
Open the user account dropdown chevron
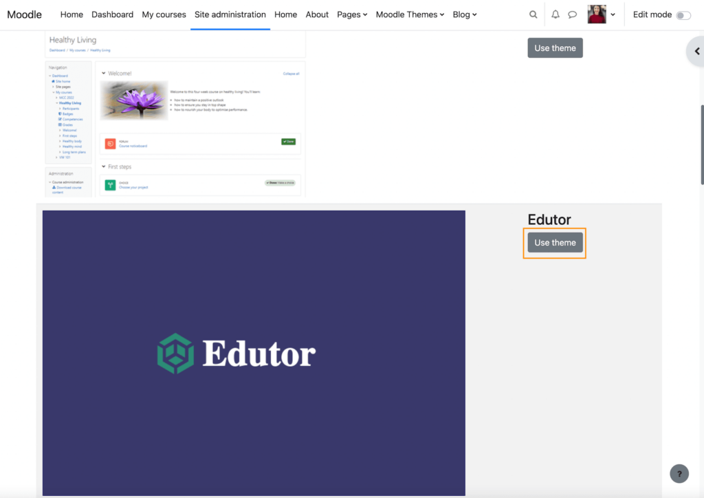[x=613, y=14]
